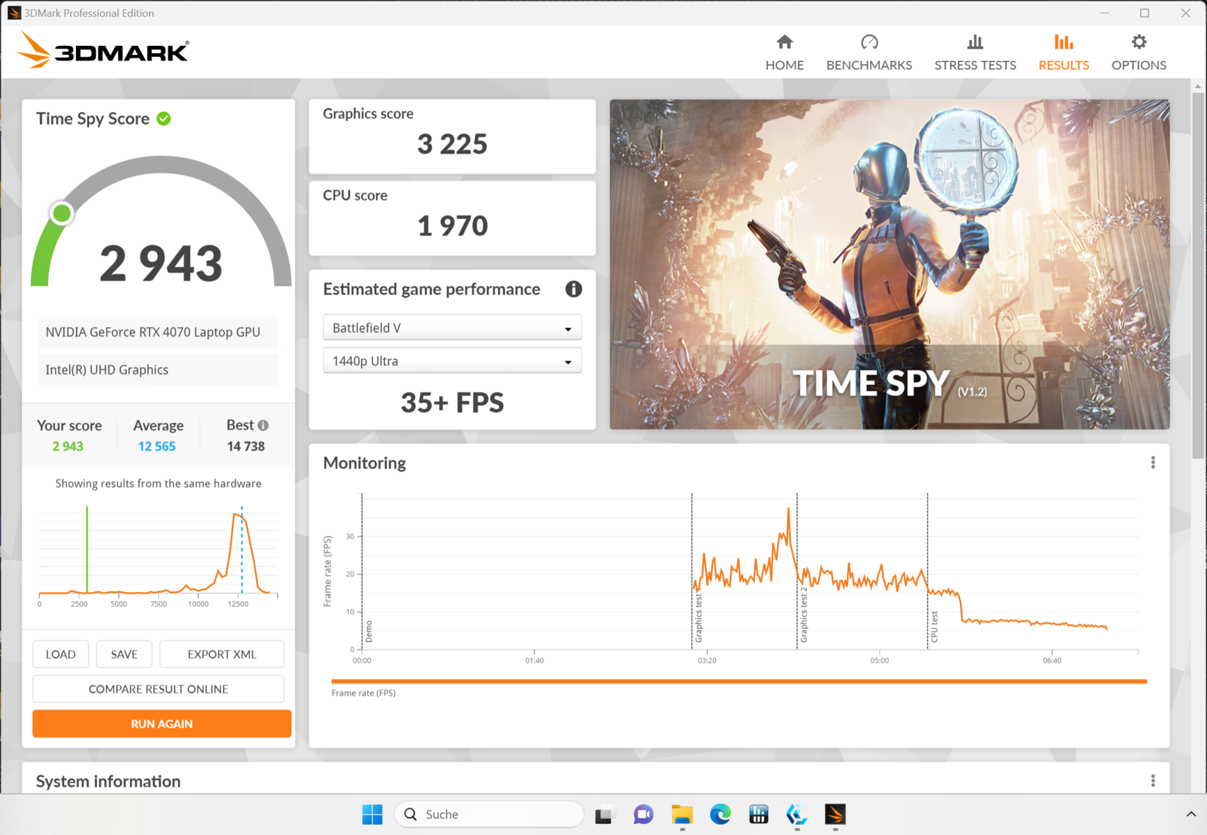Click the info icon next to Best score

(263, 425)
